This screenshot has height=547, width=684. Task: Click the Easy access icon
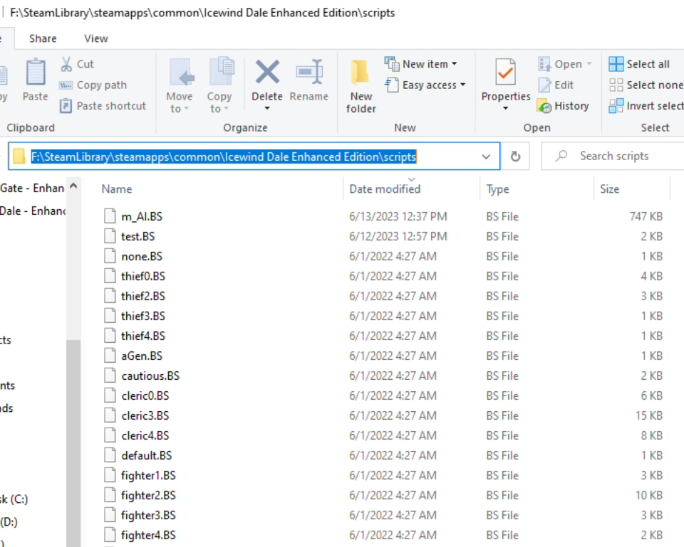point(392,85)
